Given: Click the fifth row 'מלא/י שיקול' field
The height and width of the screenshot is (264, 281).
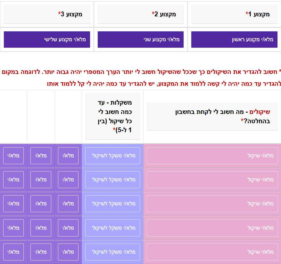Looking at the screenshot, I should point(212,252).
